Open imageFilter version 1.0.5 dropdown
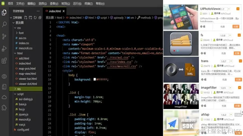 tap(230, 88)
